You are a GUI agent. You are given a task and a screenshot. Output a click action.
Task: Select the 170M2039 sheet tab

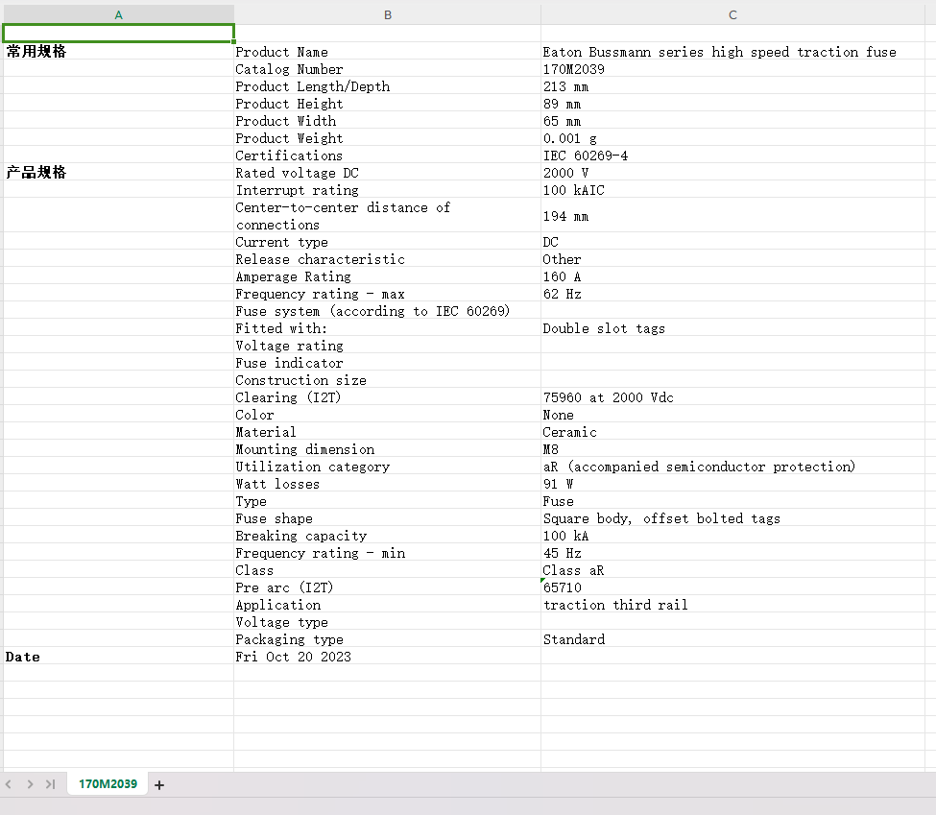tap(108, 784)
